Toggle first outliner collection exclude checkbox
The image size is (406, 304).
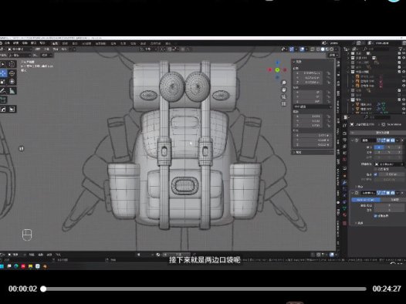(x=400, y=53)
